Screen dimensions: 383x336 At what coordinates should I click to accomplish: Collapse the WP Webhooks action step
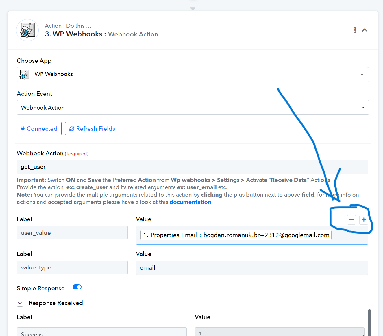pyautogui.click(x=365, y=30)
